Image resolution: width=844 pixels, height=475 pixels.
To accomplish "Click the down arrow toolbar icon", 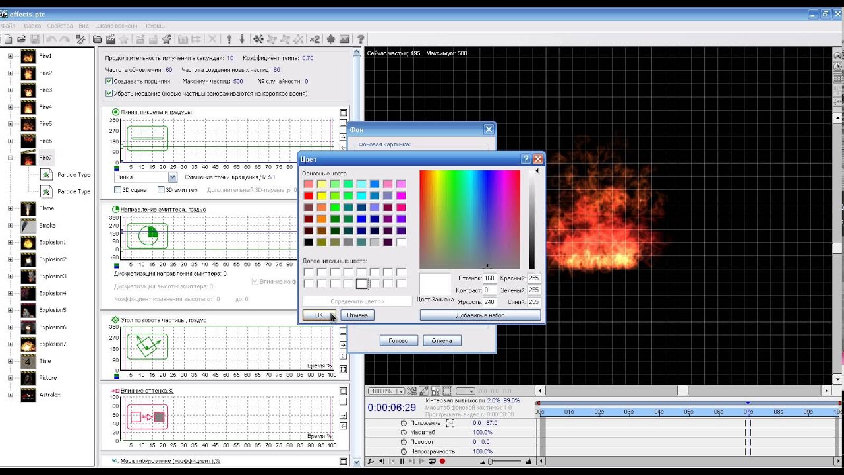I will point(242,40).
